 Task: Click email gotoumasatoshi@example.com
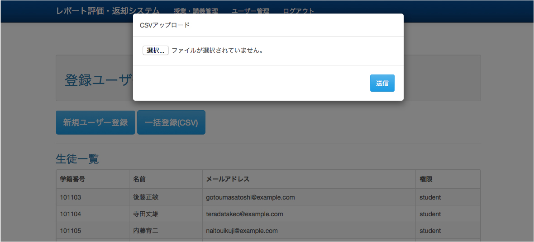click(x=250, y=197)
